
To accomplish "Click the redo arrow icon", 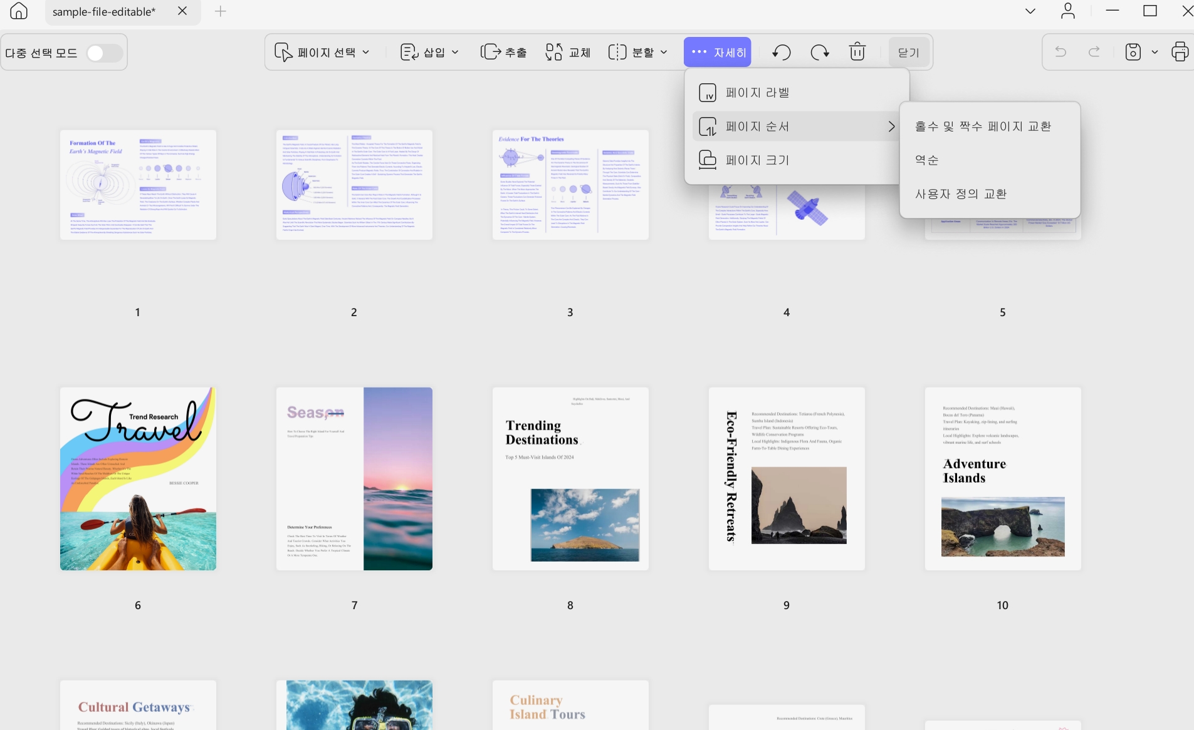I will coord(1094,52).
